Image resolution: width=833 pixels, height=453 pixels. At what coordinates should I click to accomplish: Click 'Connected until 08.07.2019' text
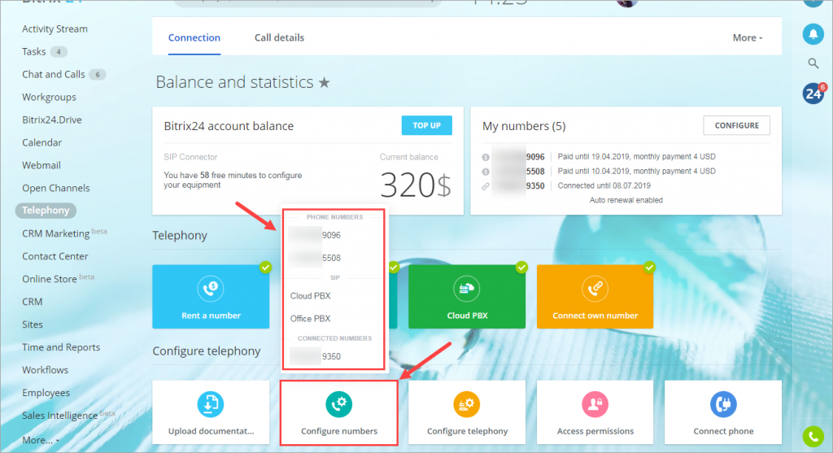604,186
